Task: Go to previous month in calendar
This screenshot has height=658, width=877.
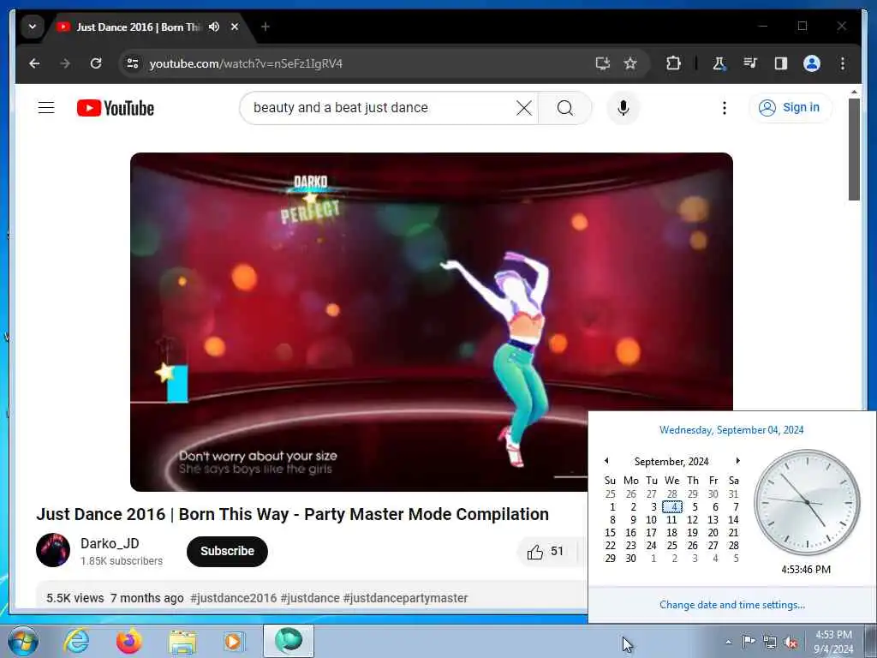Action: click(606, 460)
